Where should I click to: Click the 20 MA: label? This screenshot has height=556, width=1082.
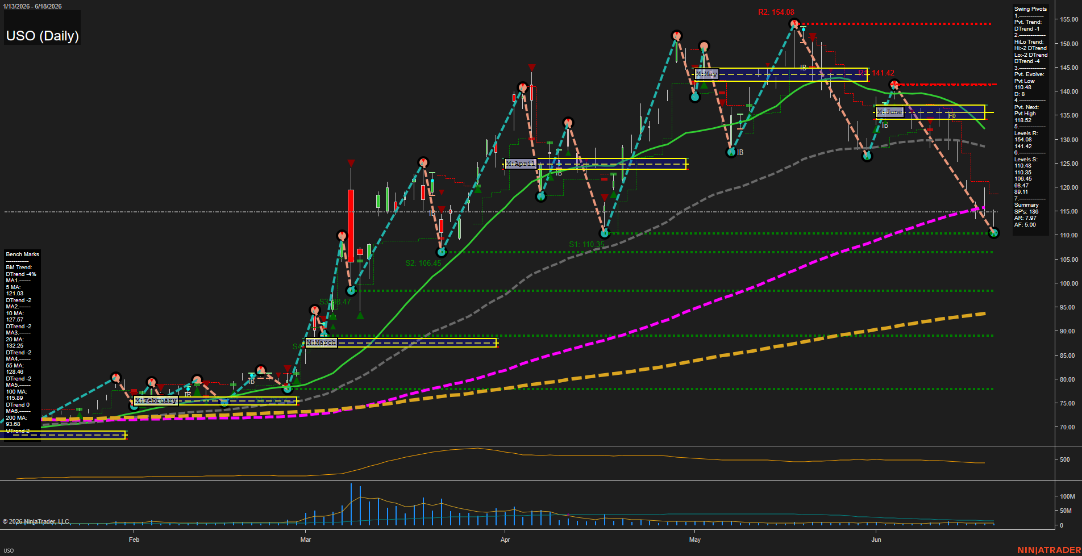(15, 340)
